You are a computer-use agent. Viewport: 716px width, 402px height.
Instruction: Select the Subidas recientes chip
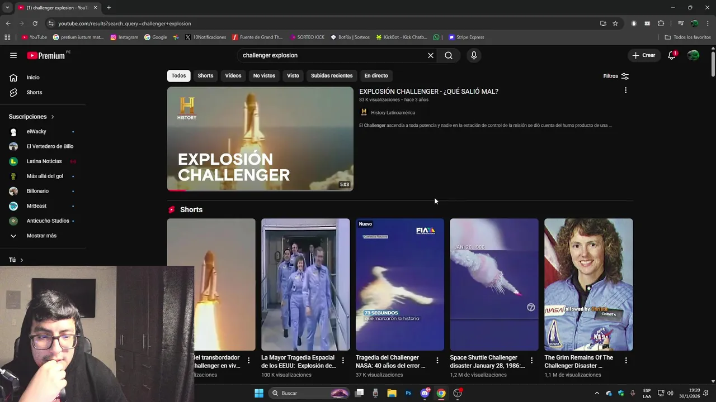point(332,75)
